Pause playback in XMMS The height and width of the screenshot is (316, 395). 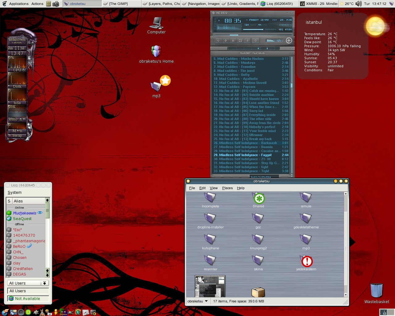(233, 41)
